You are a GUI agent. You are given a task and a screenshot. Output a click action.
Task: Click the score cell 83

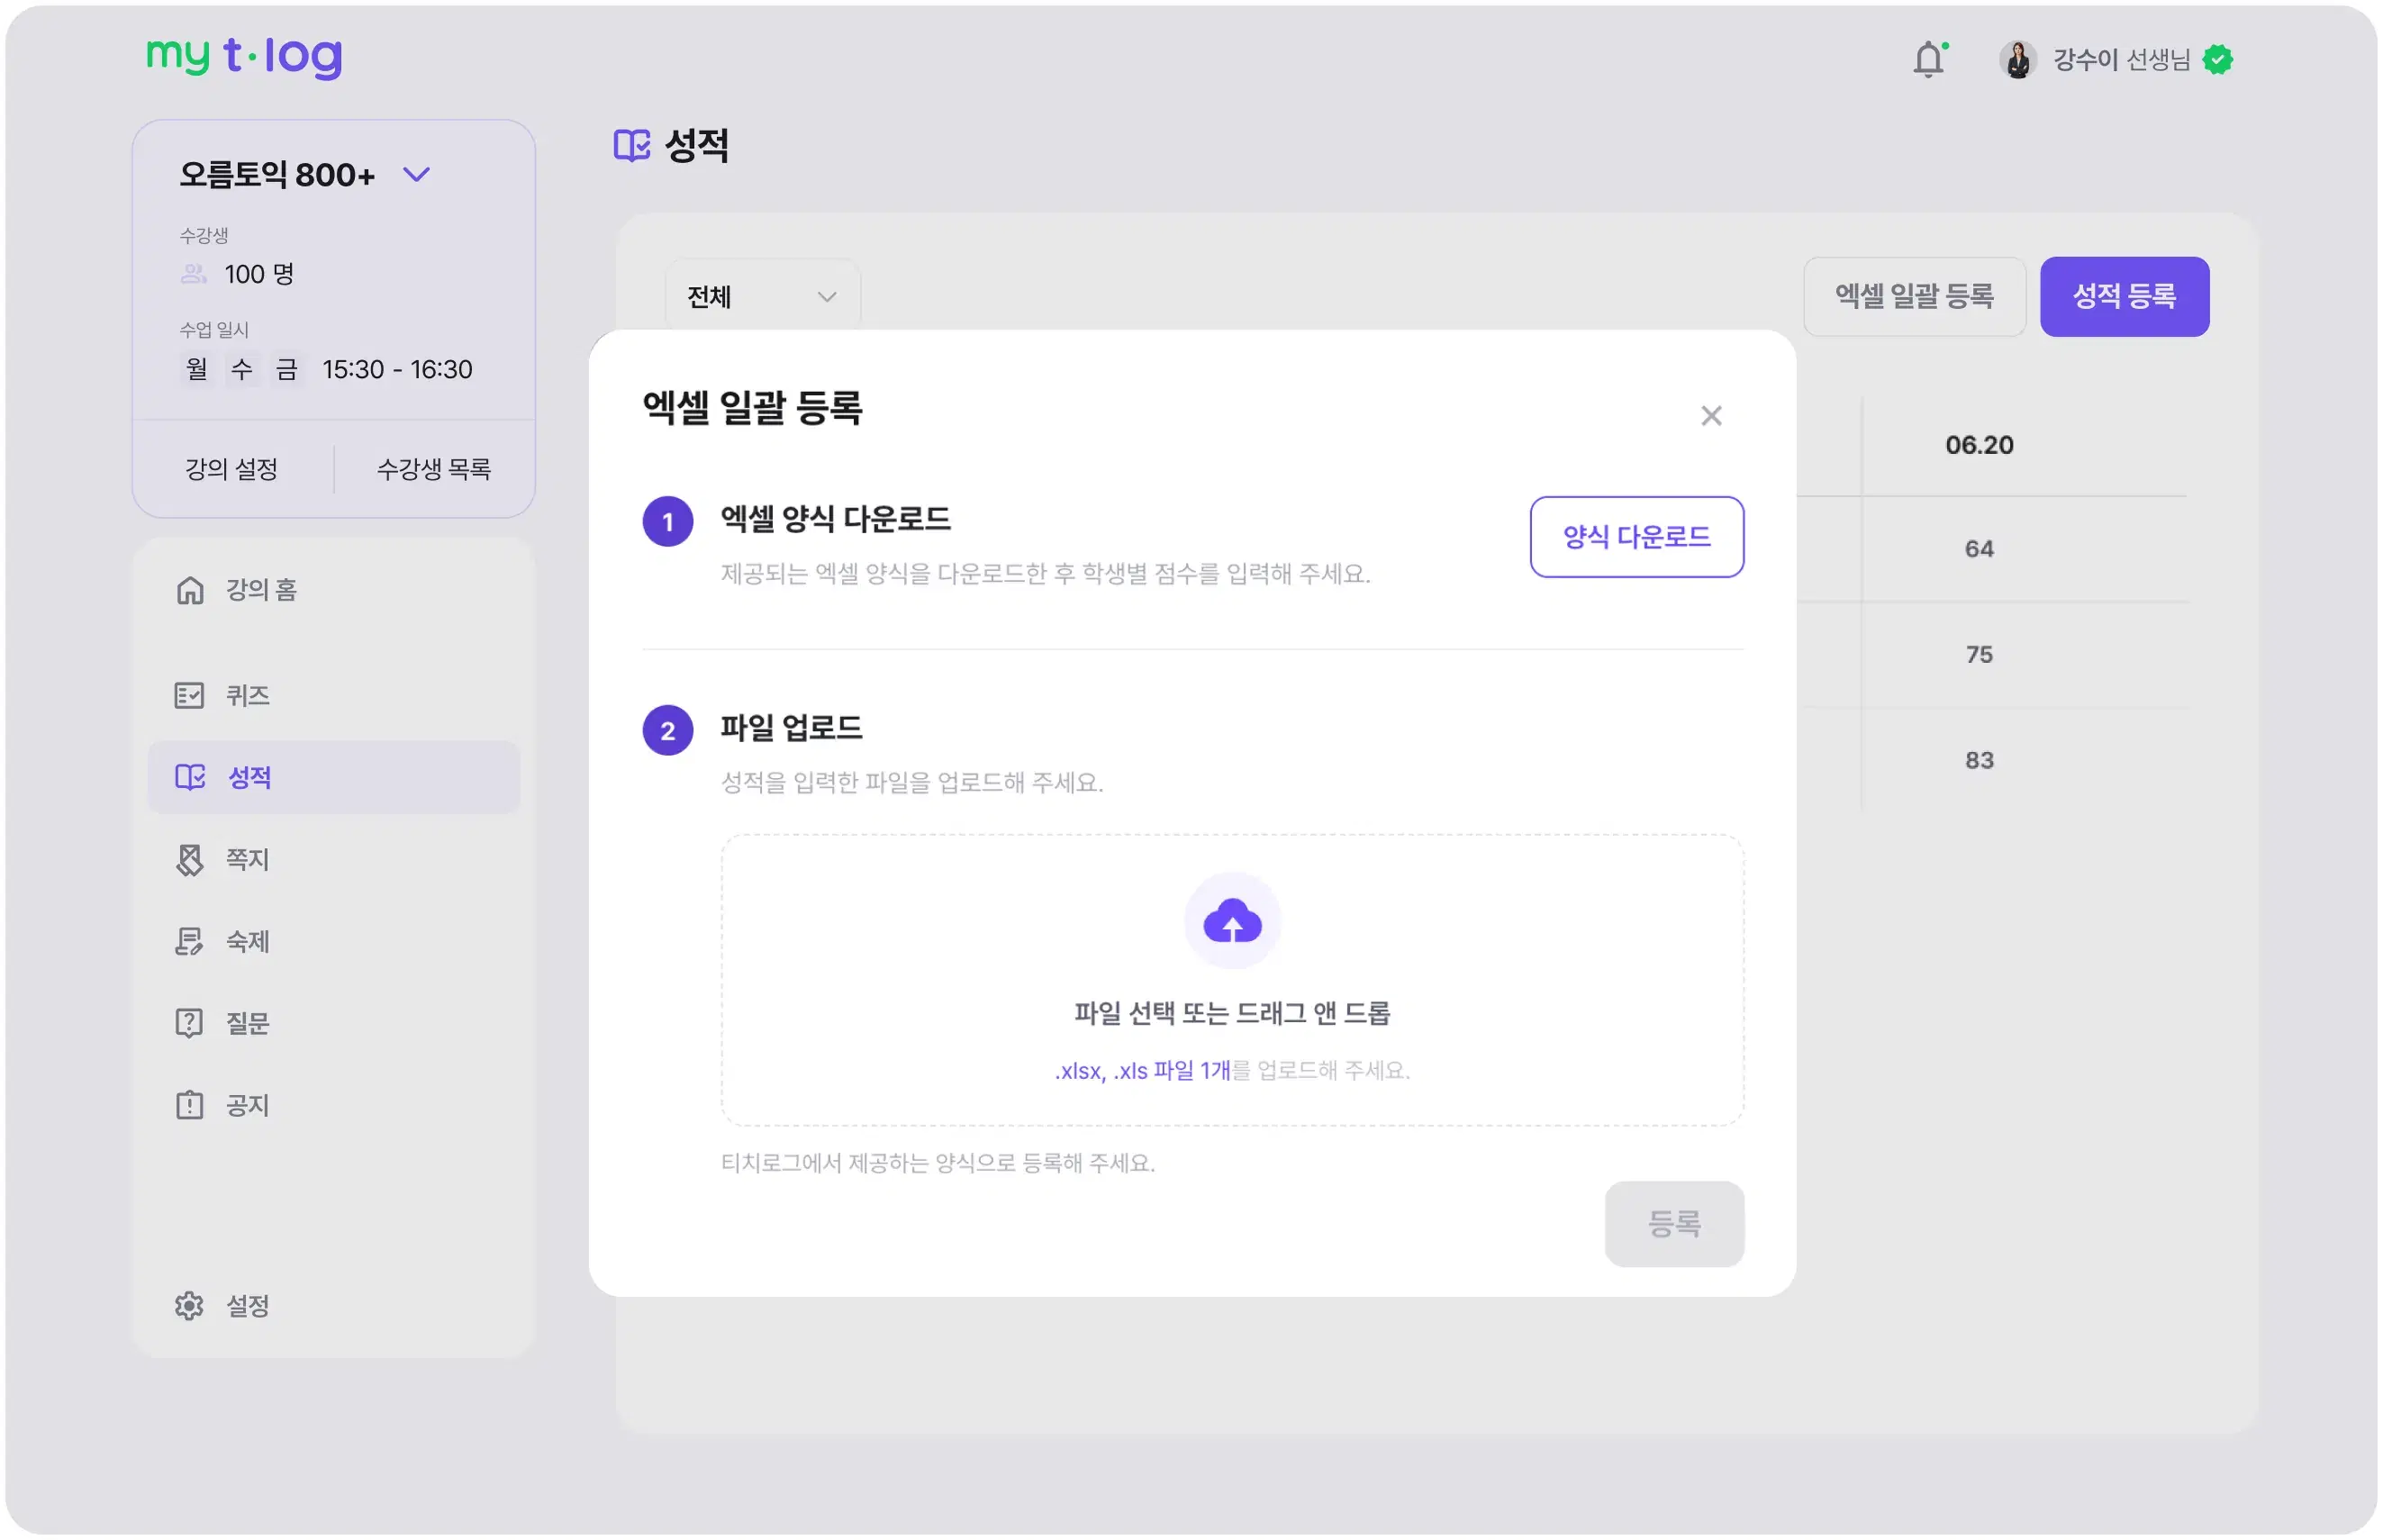[1979, 761]
